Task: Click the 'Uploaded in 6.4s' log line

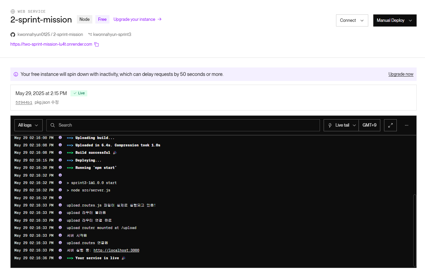Action: pos(113,145)
